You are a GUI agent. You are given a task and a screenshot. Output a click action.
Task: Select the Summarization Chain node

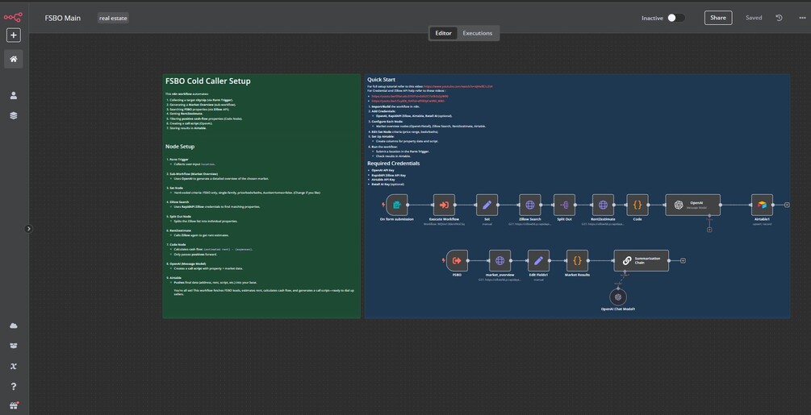(x=642, y=260)
